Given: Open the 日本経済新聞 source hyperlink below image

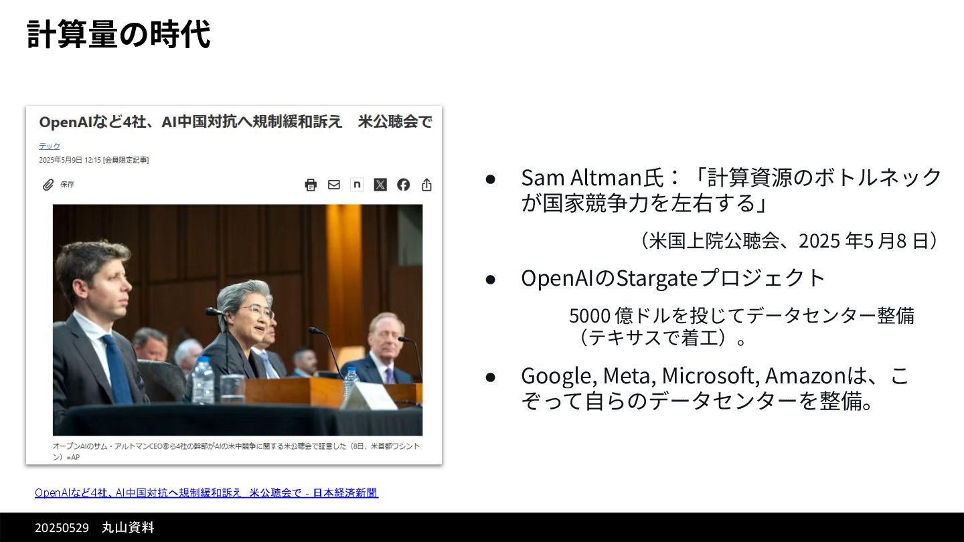Looking at the screenshot, I should click(206, 492).
